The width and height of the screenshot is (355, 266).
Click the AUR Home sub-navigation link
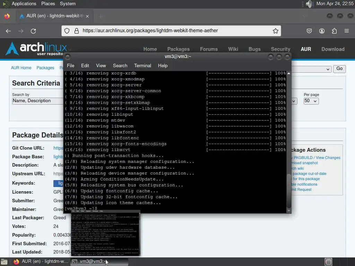click(21, 68)
